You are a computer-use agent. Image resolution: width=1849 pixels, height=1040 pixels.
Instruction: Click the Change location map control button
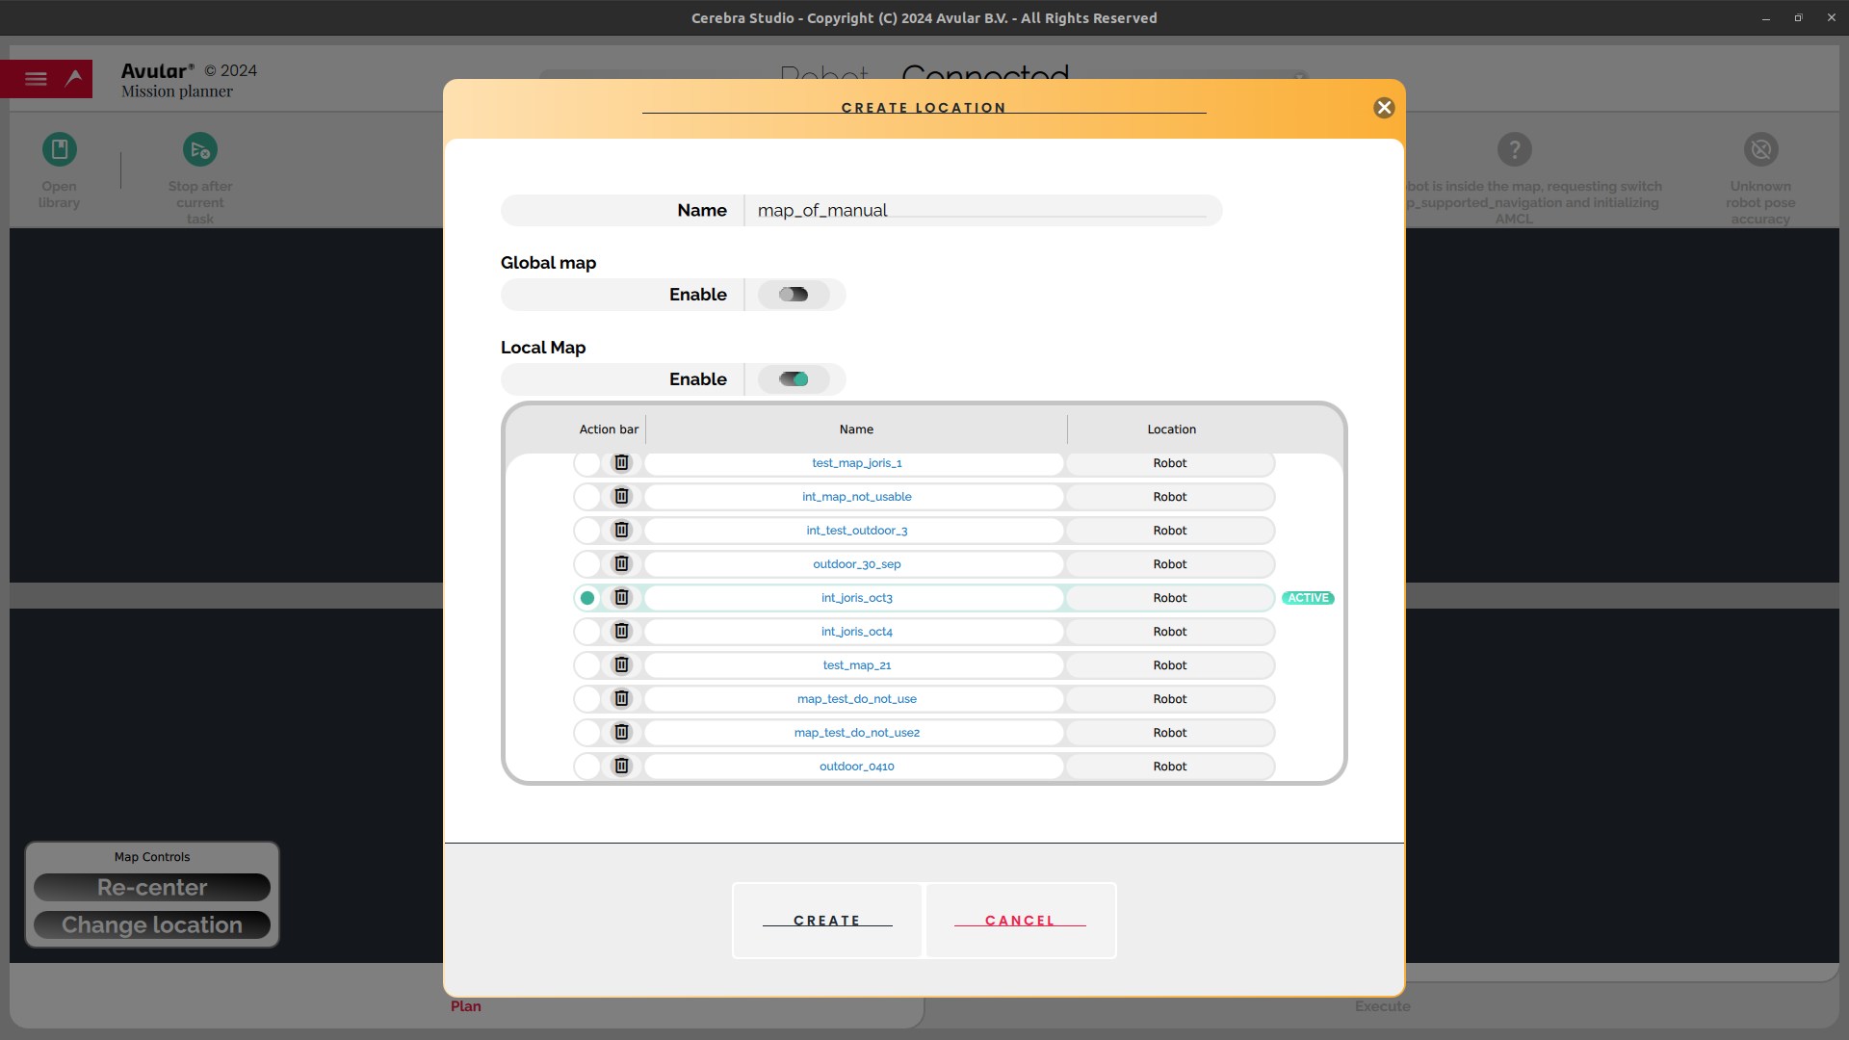(151, 924)
